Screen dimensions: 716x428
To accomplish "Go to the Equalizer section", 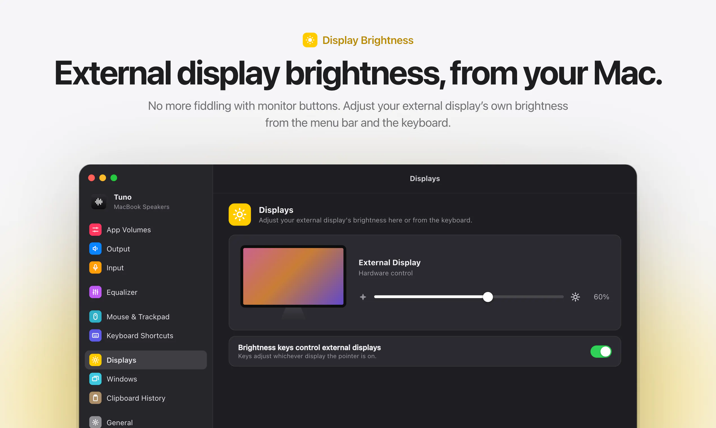I will tap(146, 292).
